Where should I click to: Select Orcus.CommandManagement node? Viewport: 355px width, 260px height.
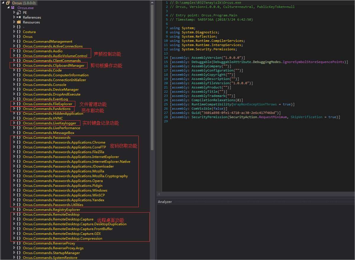pyautogui.click(x=48, y=41)
